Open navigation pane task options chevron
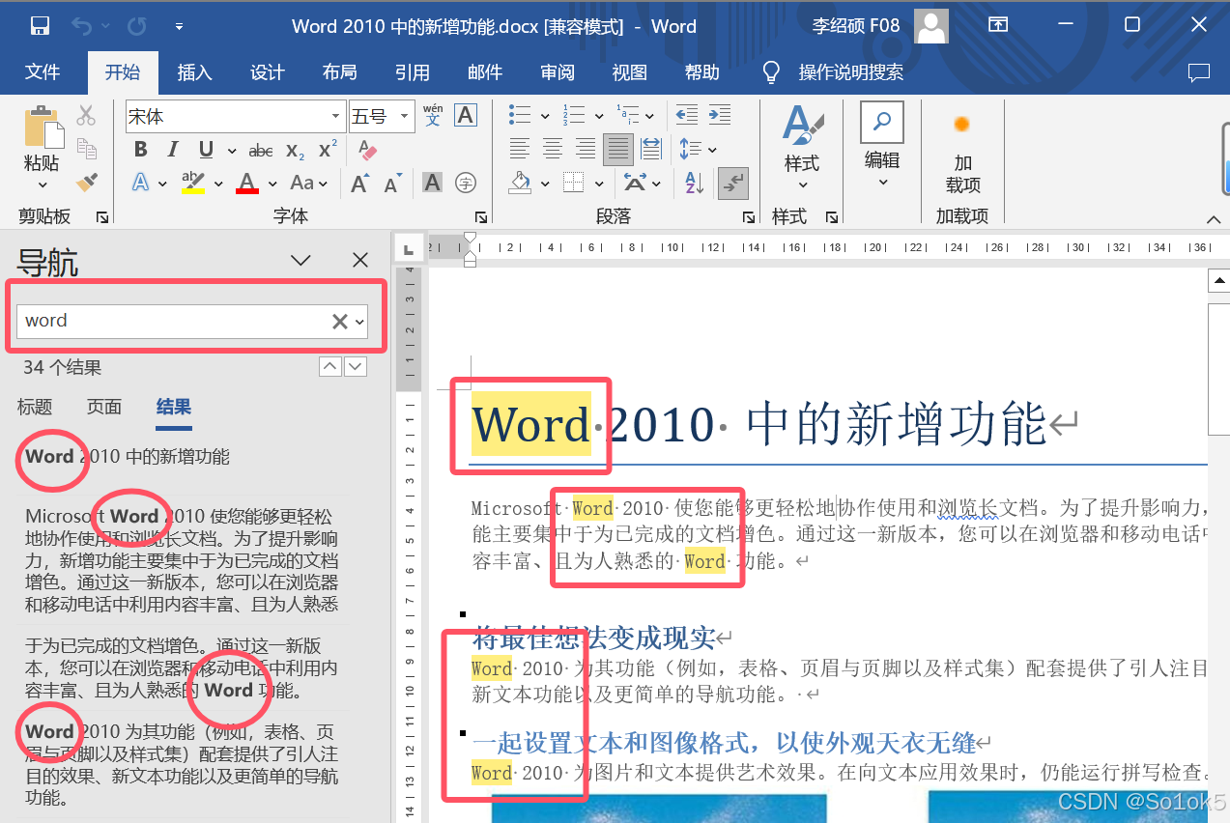The width and height of the screenshot is (1230, 823). click(301, 261)
